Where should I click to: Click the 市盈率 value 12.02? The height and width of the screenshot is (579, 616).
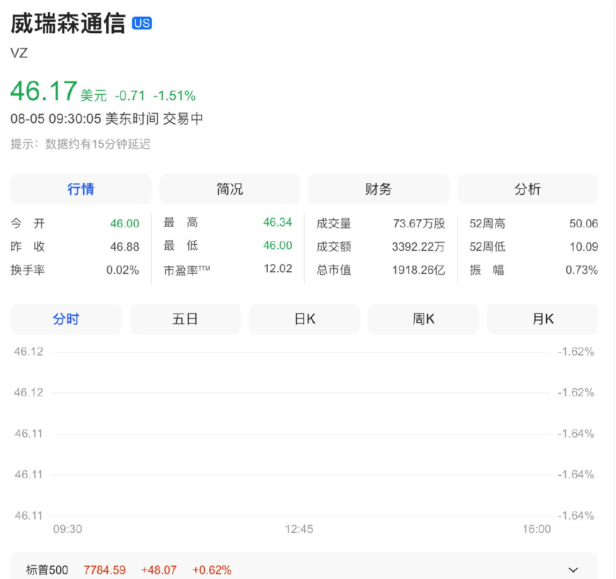coord(278,269)
